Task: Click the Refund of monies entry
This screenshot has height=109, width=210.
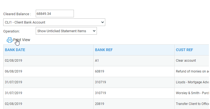Action: 192,71
